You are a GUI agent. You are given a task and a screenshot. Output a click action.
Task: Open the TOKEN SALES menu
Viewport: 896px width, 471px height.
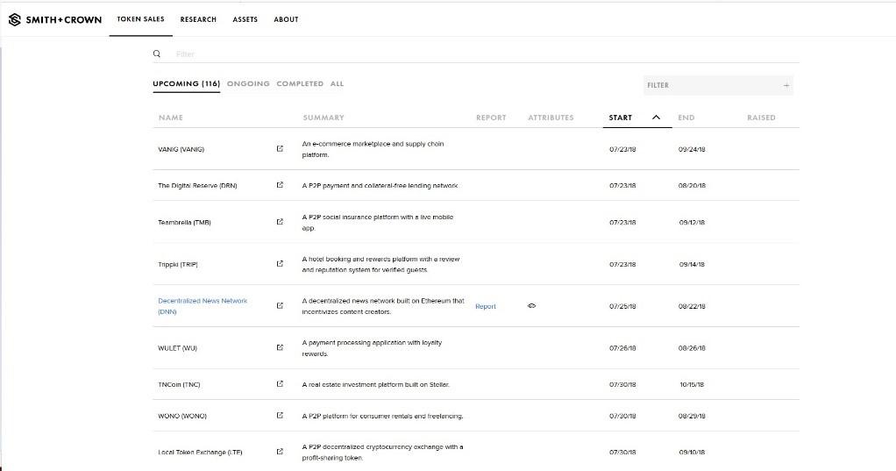(x=140, y=19)
